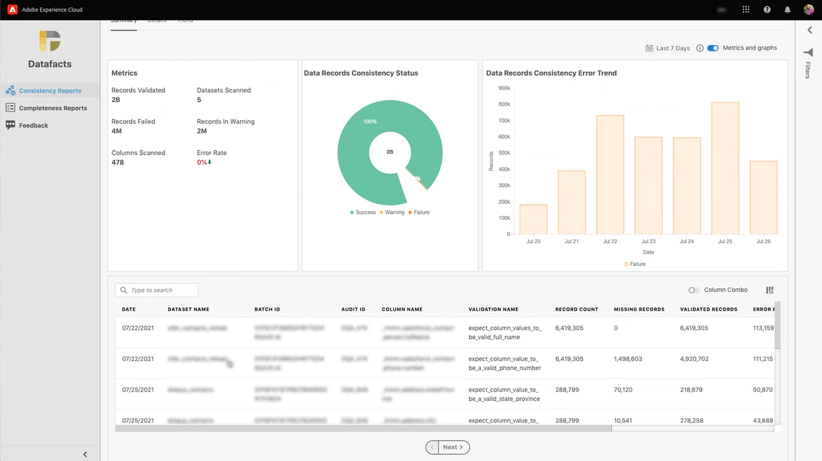Click the previous page arrow button
Screen dimensions: 822x461
(x=432, y=447)
